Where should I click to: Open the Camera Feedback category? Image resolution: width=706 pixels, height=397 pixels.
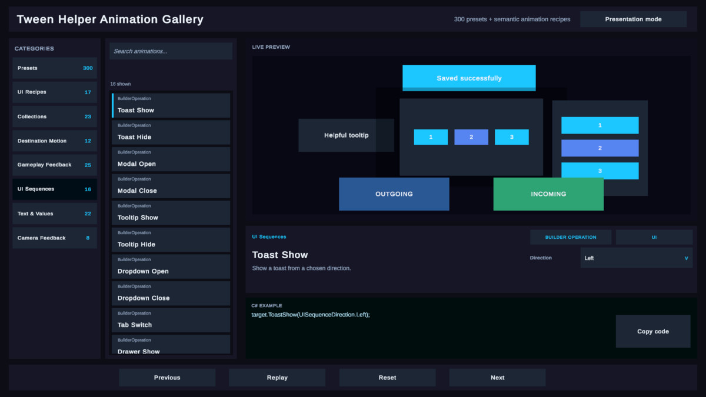(55, 238)
